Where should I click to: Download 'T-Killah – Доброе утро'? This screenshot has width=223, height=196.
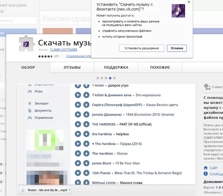(86, 86)
